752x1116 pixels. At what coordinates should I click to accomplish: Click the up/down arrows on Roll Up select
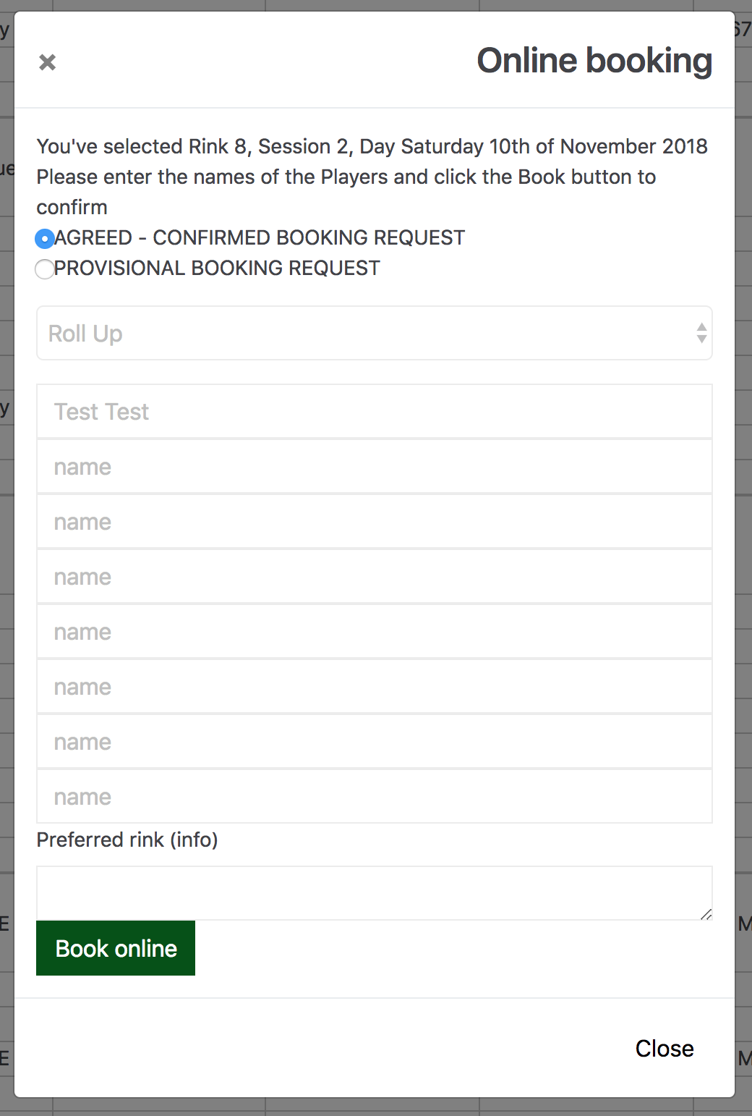pyautogui.click(x=701, y=334)
